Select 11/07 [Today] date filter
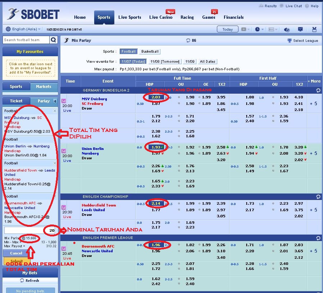Viewport: 323px width, 293px height. (x=133, y=62)
